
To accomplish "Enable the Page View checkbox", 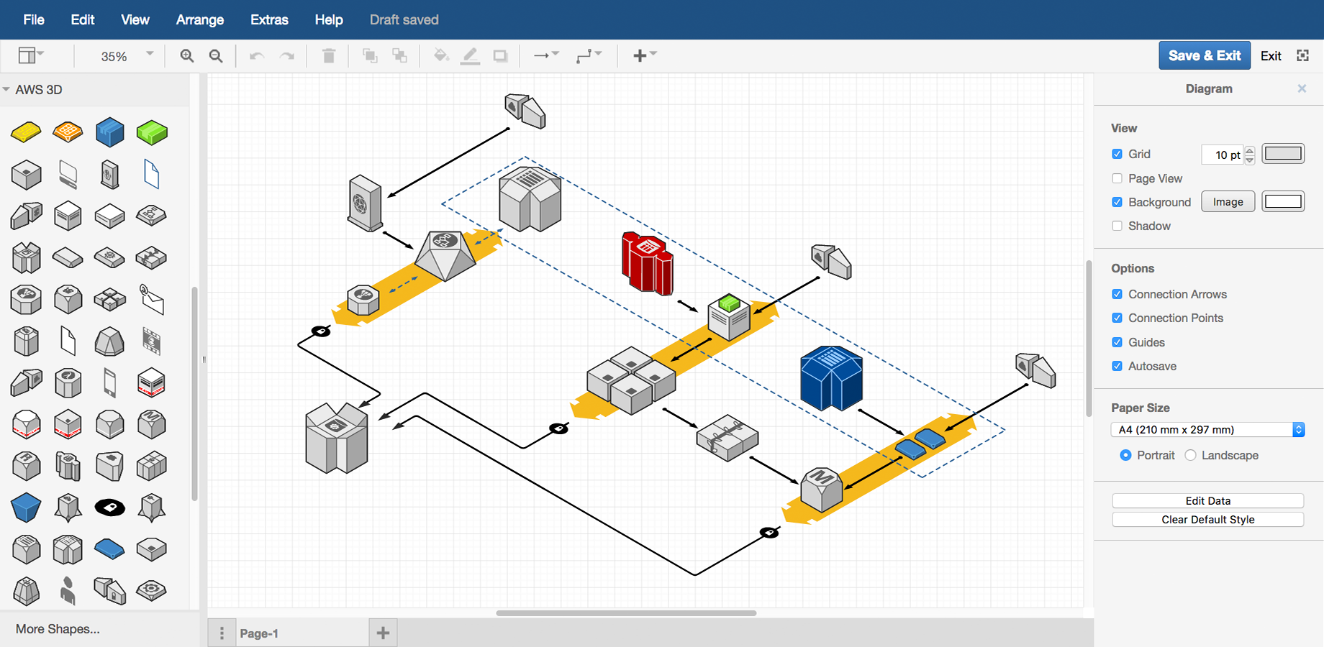I will [x=1117, y=178].
